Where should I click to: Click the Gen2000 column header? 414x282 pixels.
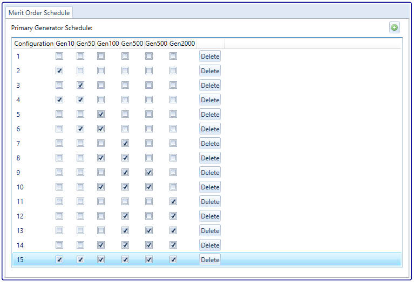pyautogui.click(x=182, y=43)
